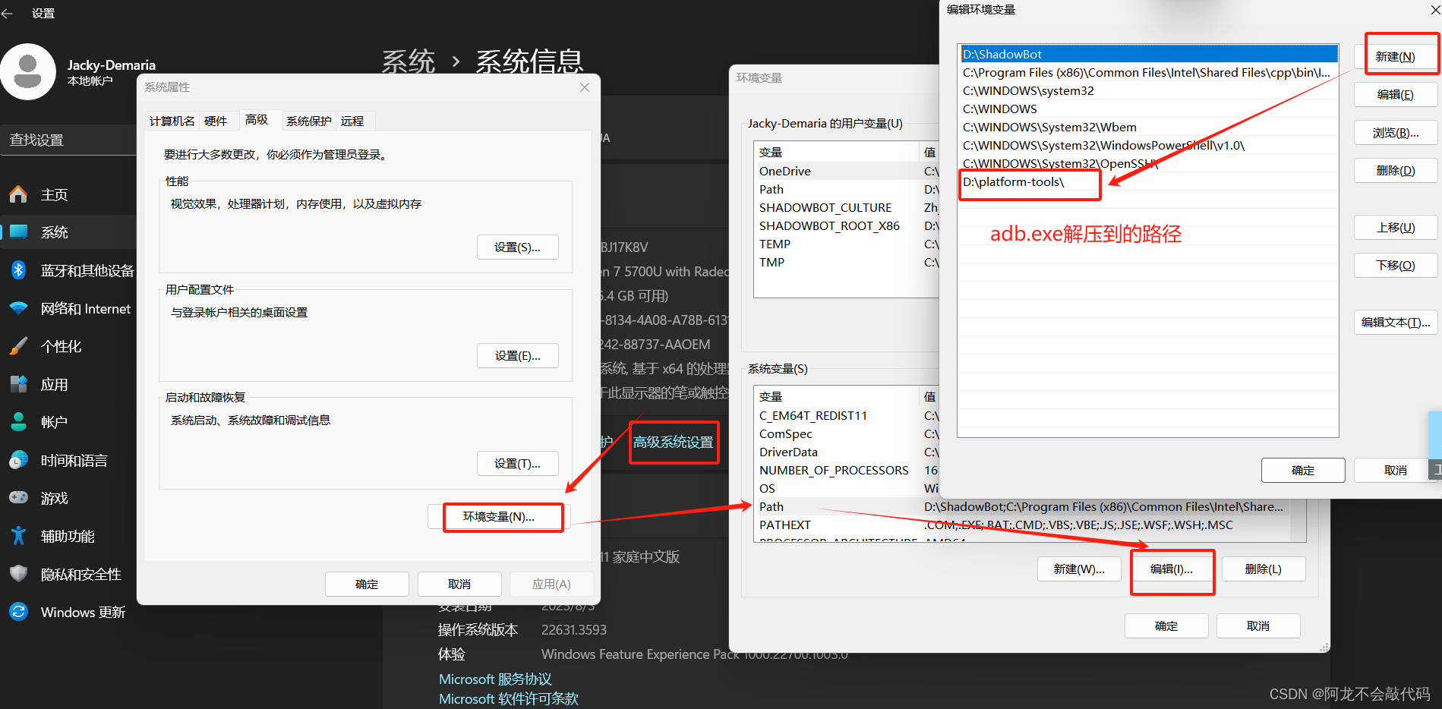Click 系统 breadcrumb in Settings header

tap(409, 61)
